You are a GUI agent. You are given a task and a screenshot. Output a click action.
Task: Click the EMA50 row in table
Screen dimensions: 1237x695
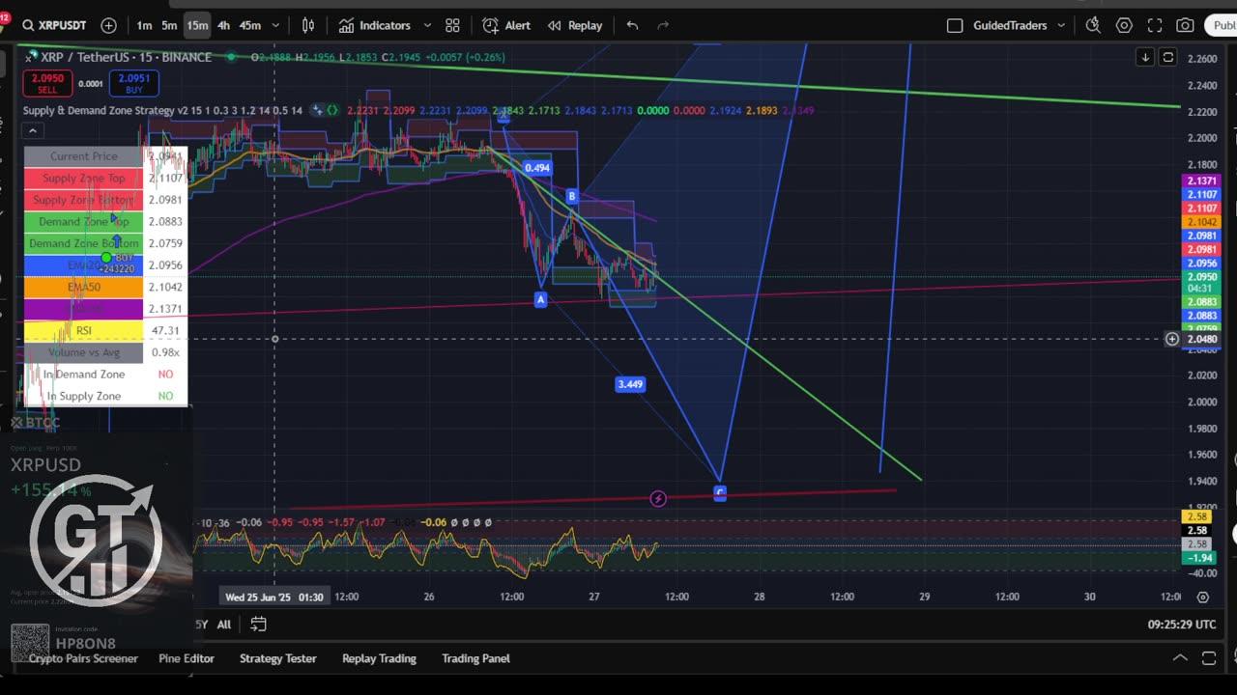click(105, 287)
